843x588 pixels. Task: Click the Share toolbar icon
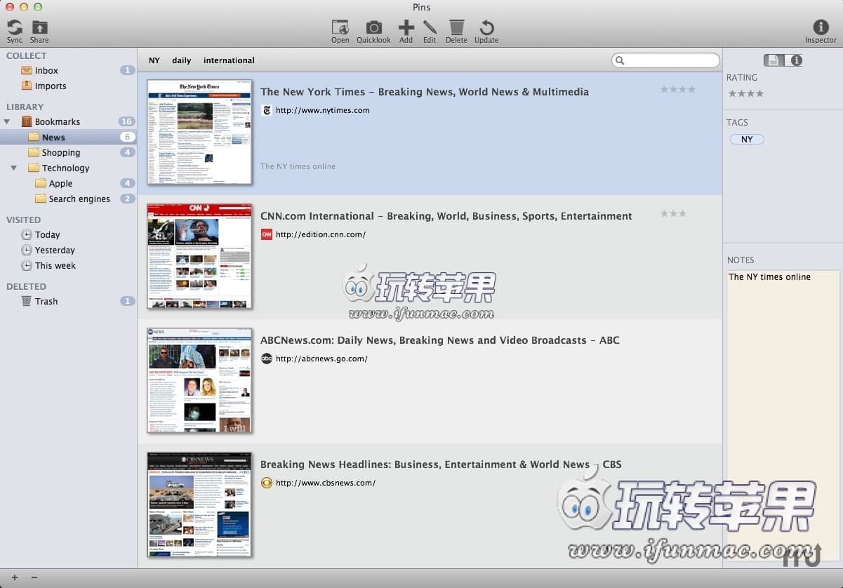[x=39, y=27]
